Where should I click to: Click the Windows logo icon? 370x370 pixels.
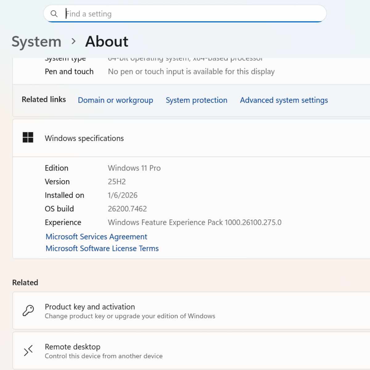[28, 138]
